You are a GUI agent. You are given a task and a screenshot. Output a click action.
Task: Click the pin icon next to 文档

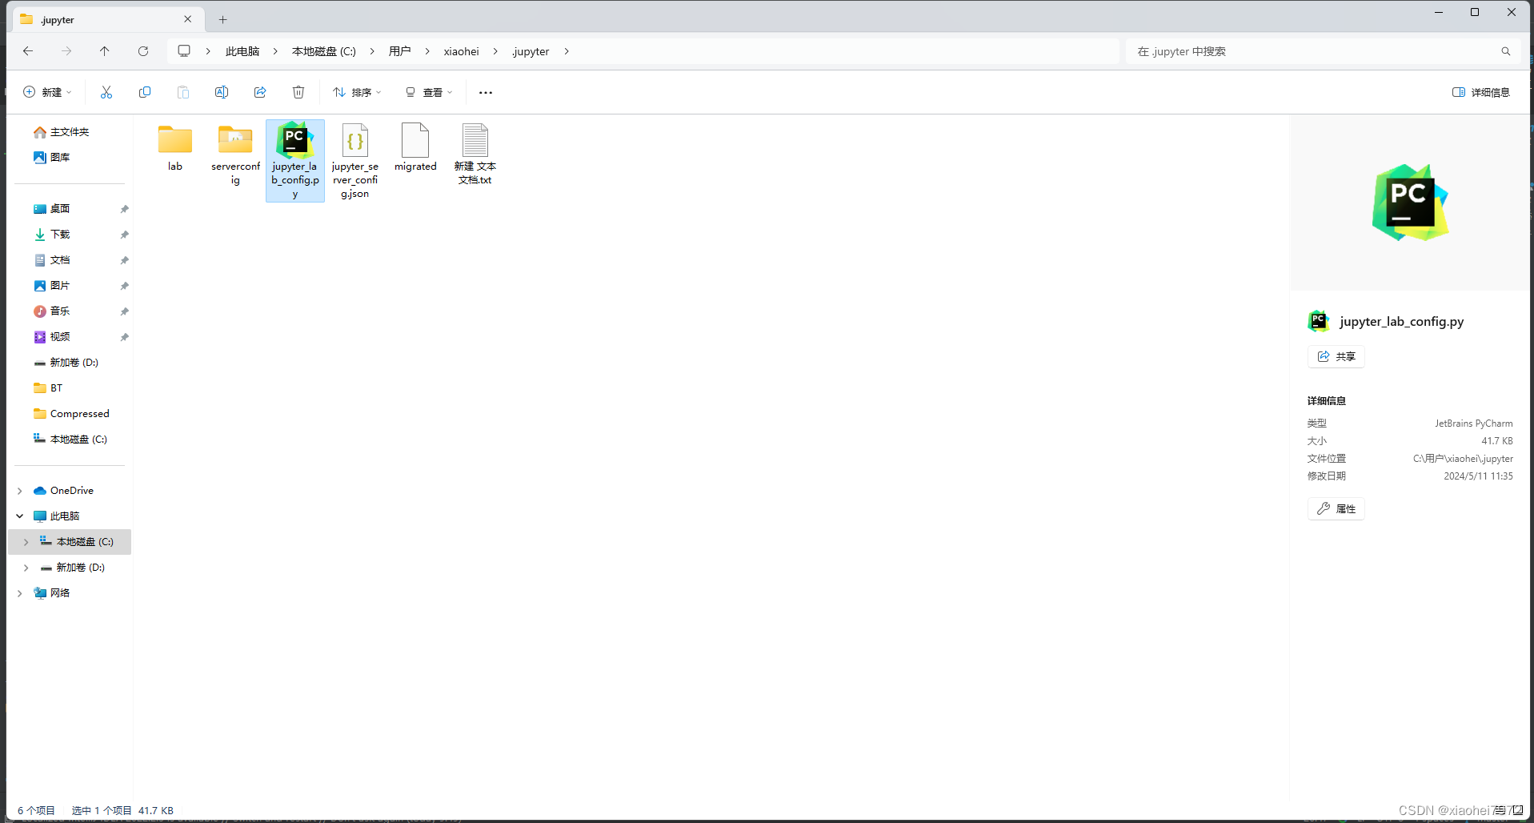pyautogui.click(x=124, y=259)
